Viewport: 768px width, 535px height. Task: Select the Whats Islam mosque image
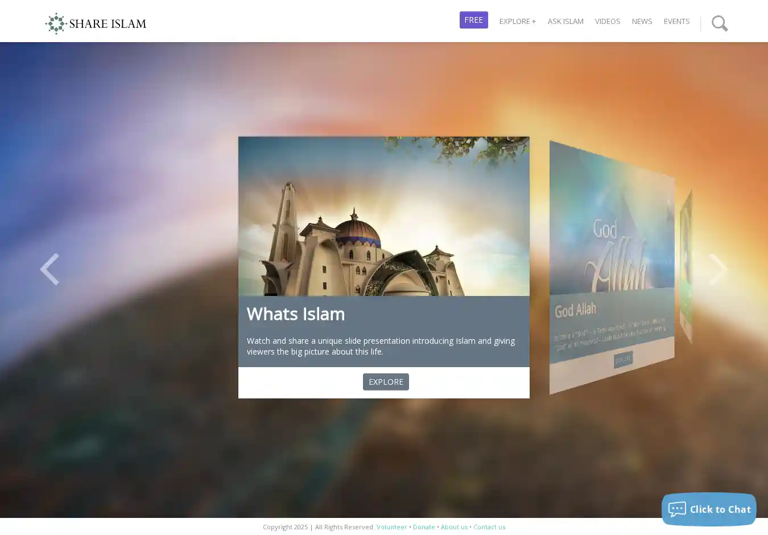pyautogui.click(x=383, y=216)
